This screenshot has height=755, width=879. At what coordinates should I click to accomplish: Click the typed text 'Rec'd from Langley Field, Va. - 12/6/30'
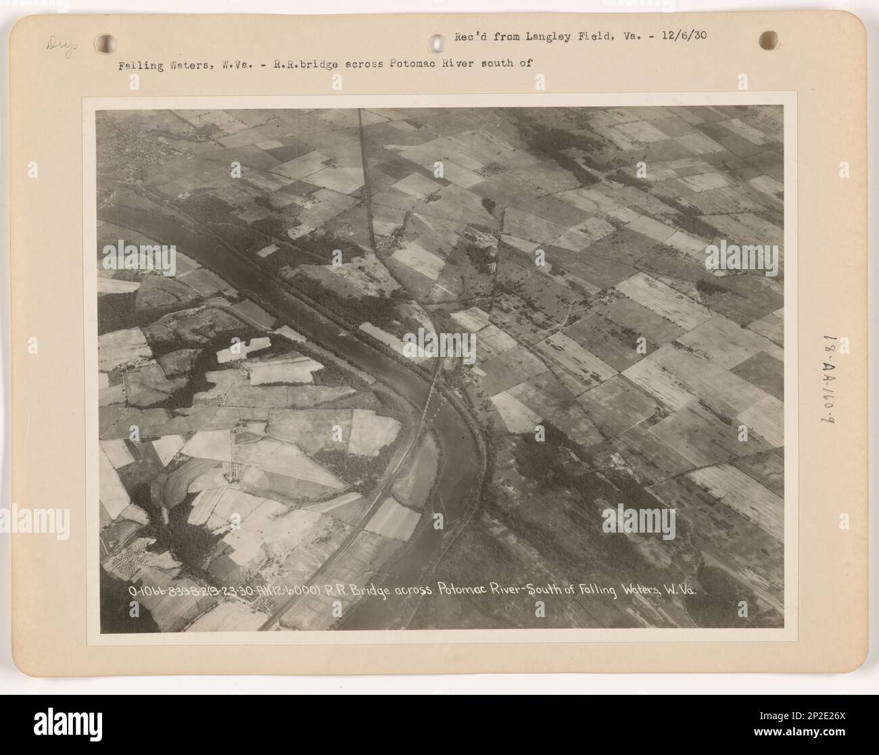581,36
